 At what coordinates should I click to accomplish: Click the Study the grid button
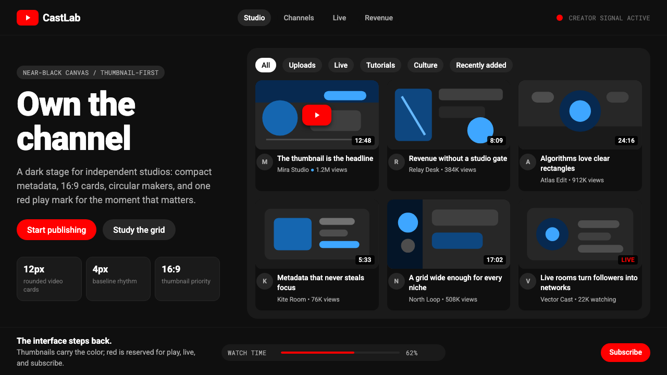(x=139, y=230)
